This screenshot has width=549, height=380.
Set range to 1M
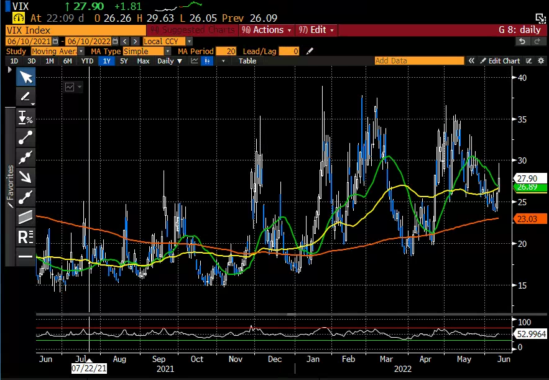[x=50, y=61]
